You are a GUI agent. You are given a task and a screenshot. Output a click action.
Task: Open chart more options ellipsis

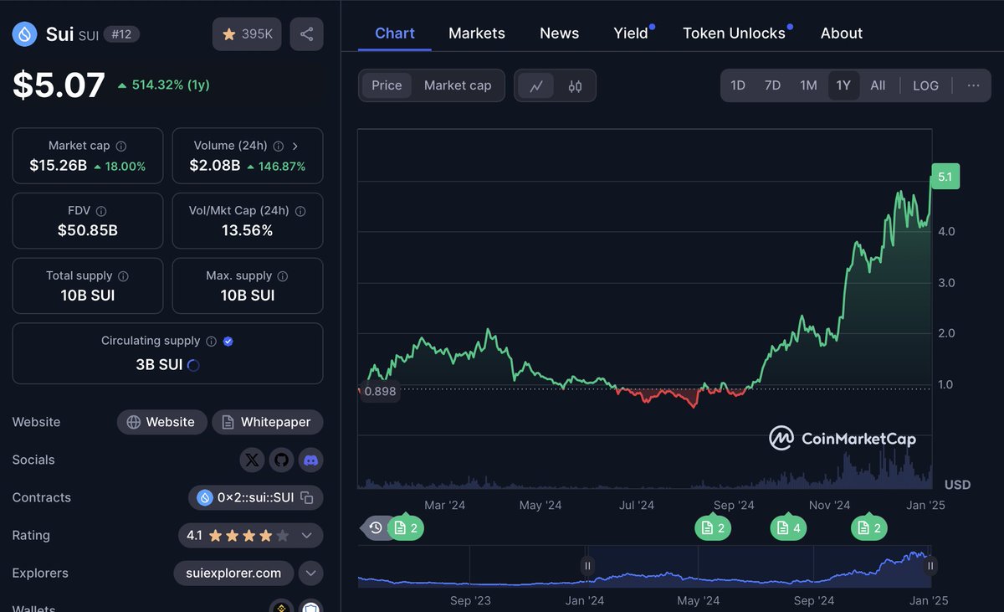coord(973,85)
